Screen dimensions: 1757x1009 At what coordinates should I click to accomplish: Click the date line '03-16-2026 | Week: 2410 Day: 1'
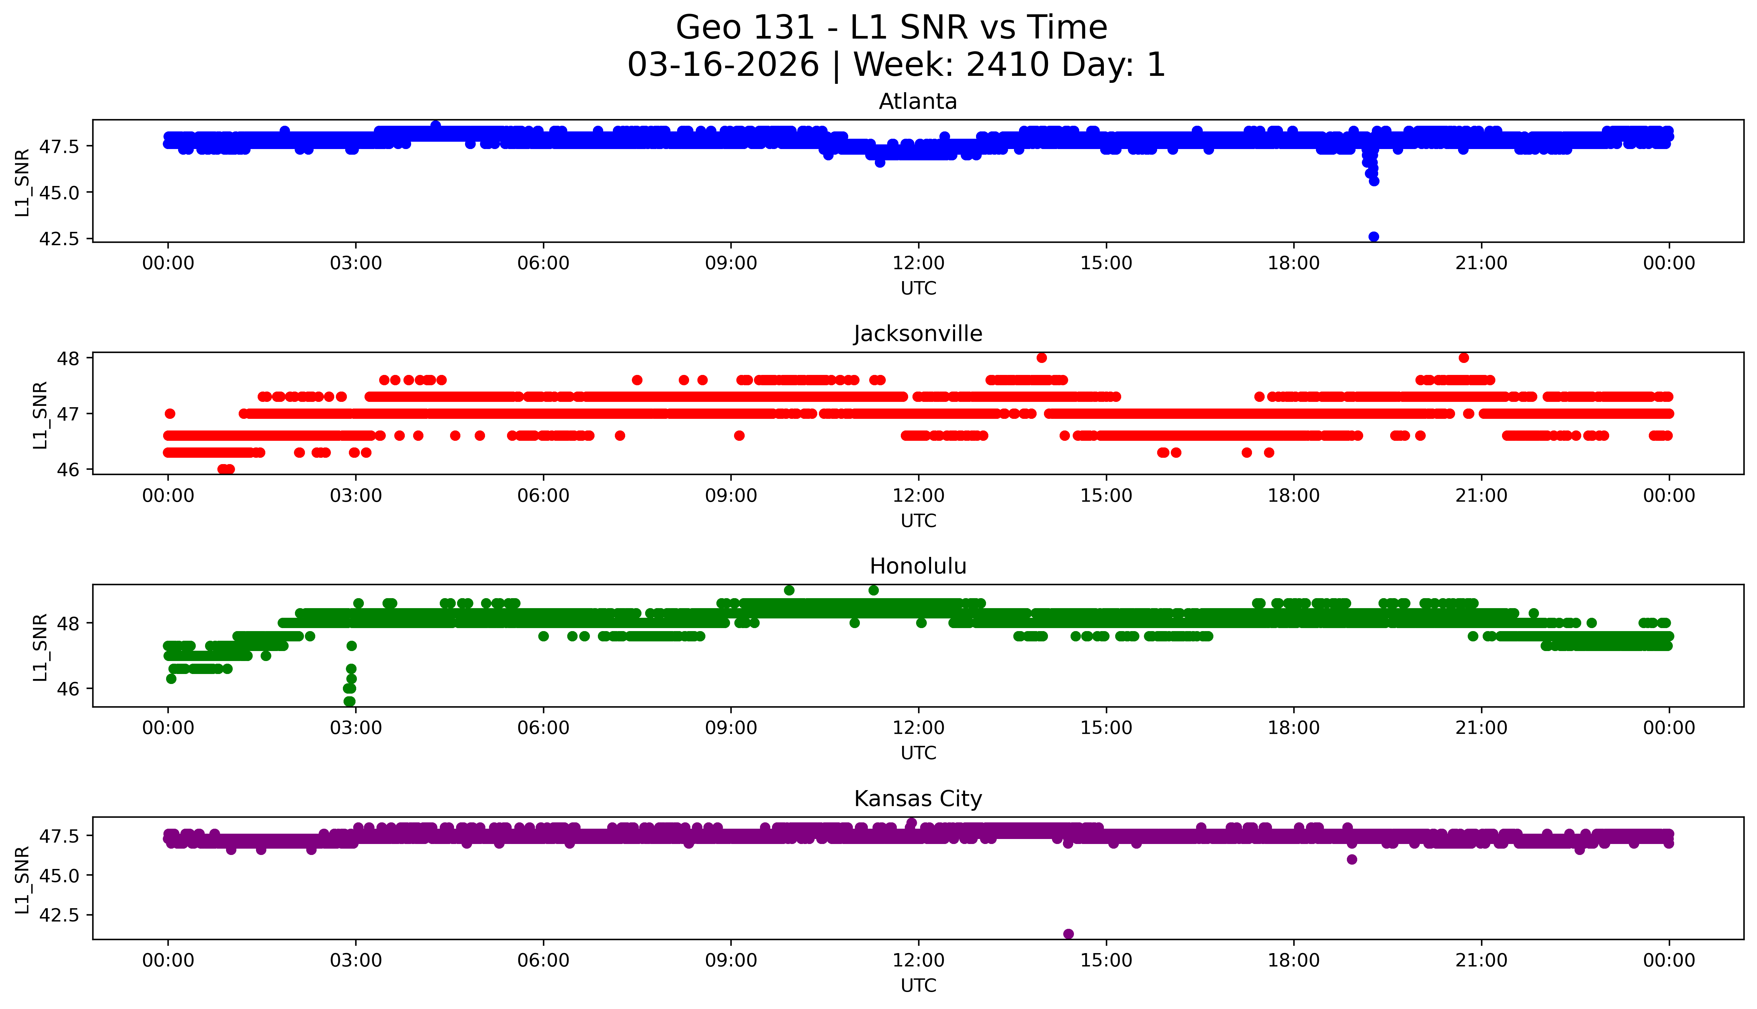896,65
